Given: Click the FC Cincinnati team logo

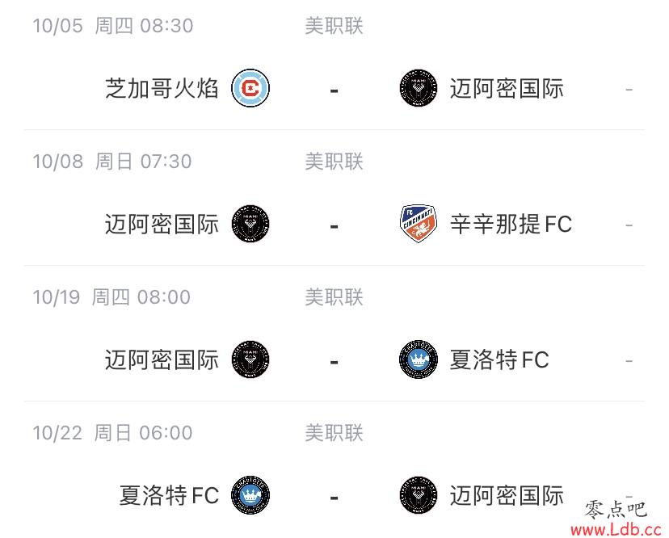Looking at the screenshot, I should click(x=419, y=224).
